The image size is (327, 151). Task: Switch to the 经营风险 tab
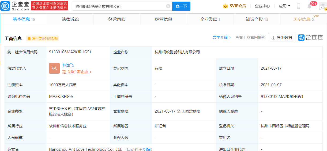[117, 19]
